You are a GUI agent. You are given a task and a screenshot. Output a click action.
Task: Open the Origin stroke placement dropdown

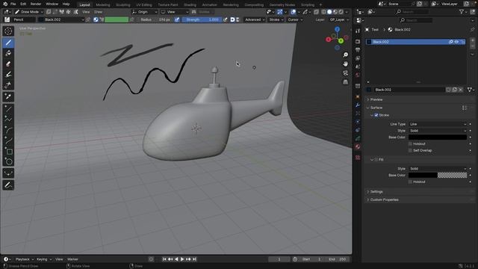point(145,12)
